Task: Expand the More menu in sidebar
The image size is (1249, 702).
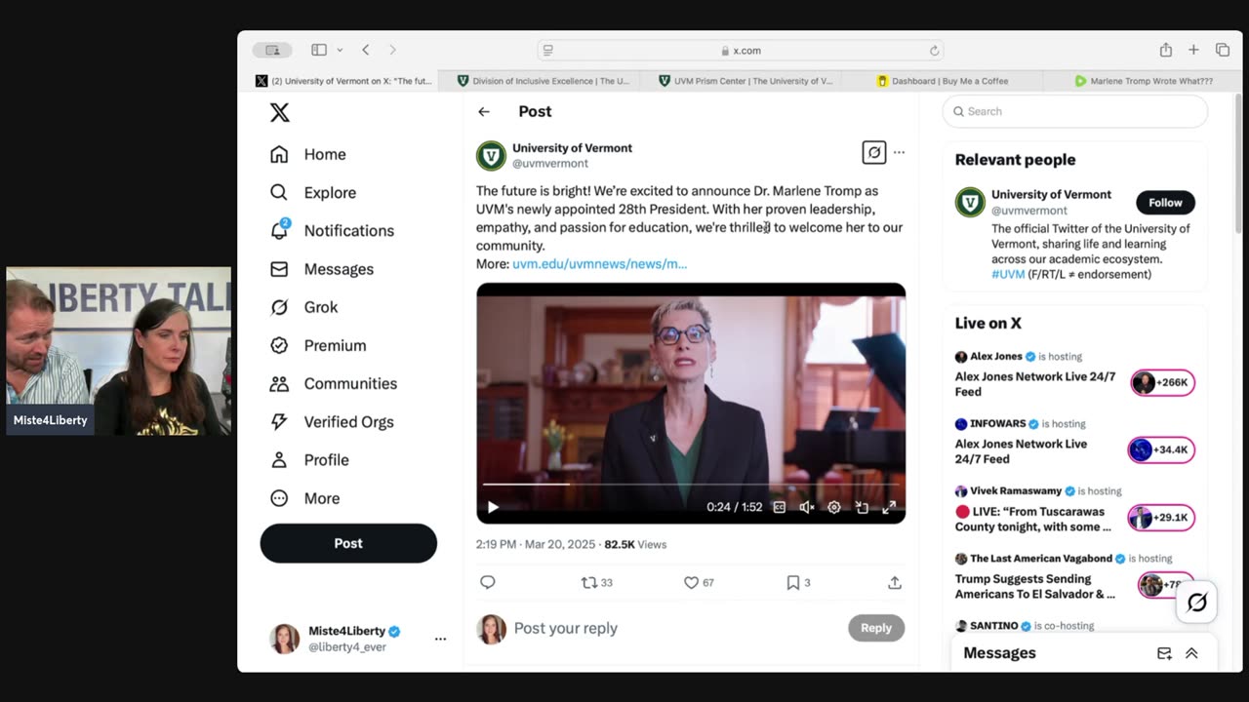Action: pos(304,498)
